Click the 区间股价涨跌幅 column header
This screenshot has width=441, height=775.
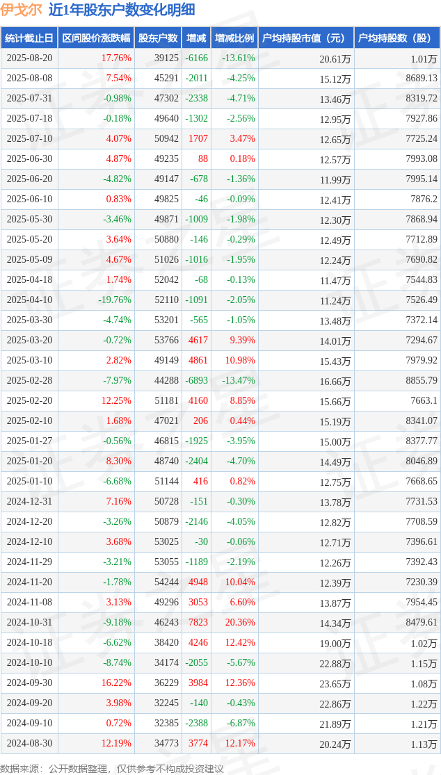96,38
